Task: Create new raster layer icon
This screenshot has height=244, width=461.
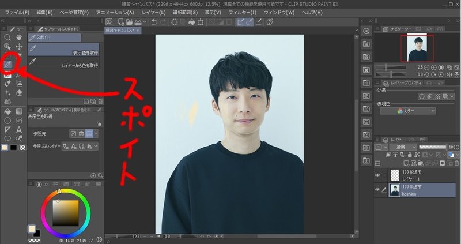Action: [406, 163]
